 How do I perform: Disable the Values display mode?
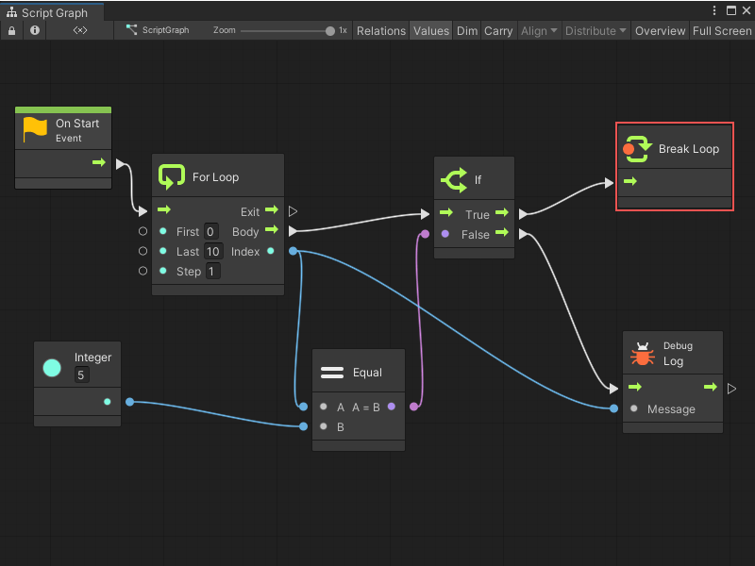pyautogui.click(x=430, y=30)
